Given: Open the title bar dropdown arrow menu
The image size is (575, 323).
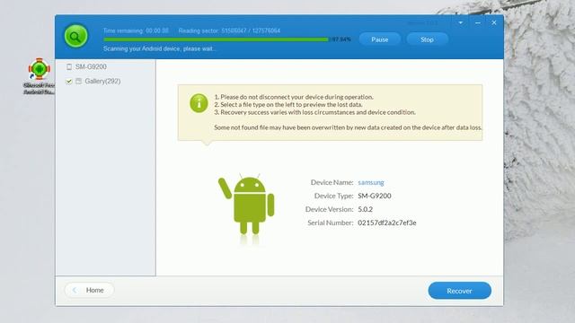Looking at the screenshot, I should 461,22.
